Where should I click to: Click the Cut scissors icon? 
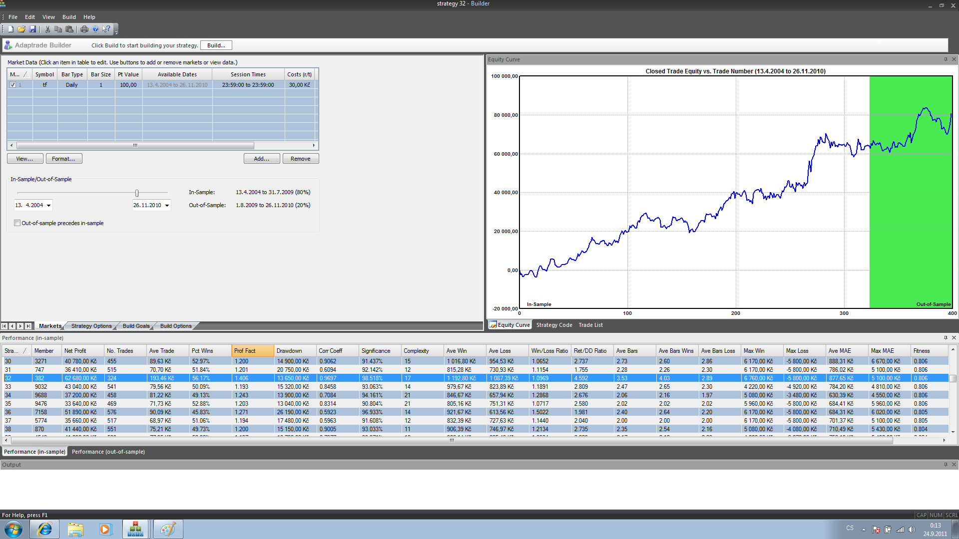pyautogui.click(x=47, y=29)
